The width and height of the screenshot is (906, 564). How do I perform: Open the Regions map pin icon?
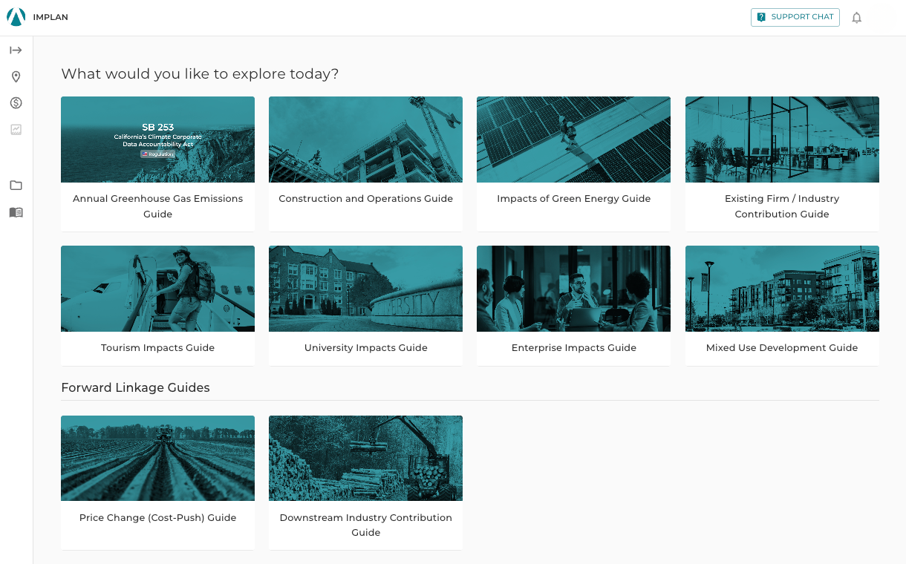pyautogui.click(x=16, y=77)
